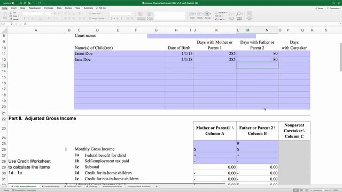Image resolution: width=342 pixels, height=192 pixels.
Task: Expand the AutoSum dropdown arrow
Action: click(227, 13)
